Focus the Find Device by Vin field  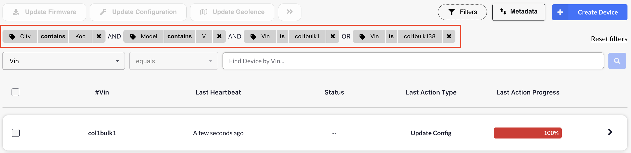pos(413,61)
